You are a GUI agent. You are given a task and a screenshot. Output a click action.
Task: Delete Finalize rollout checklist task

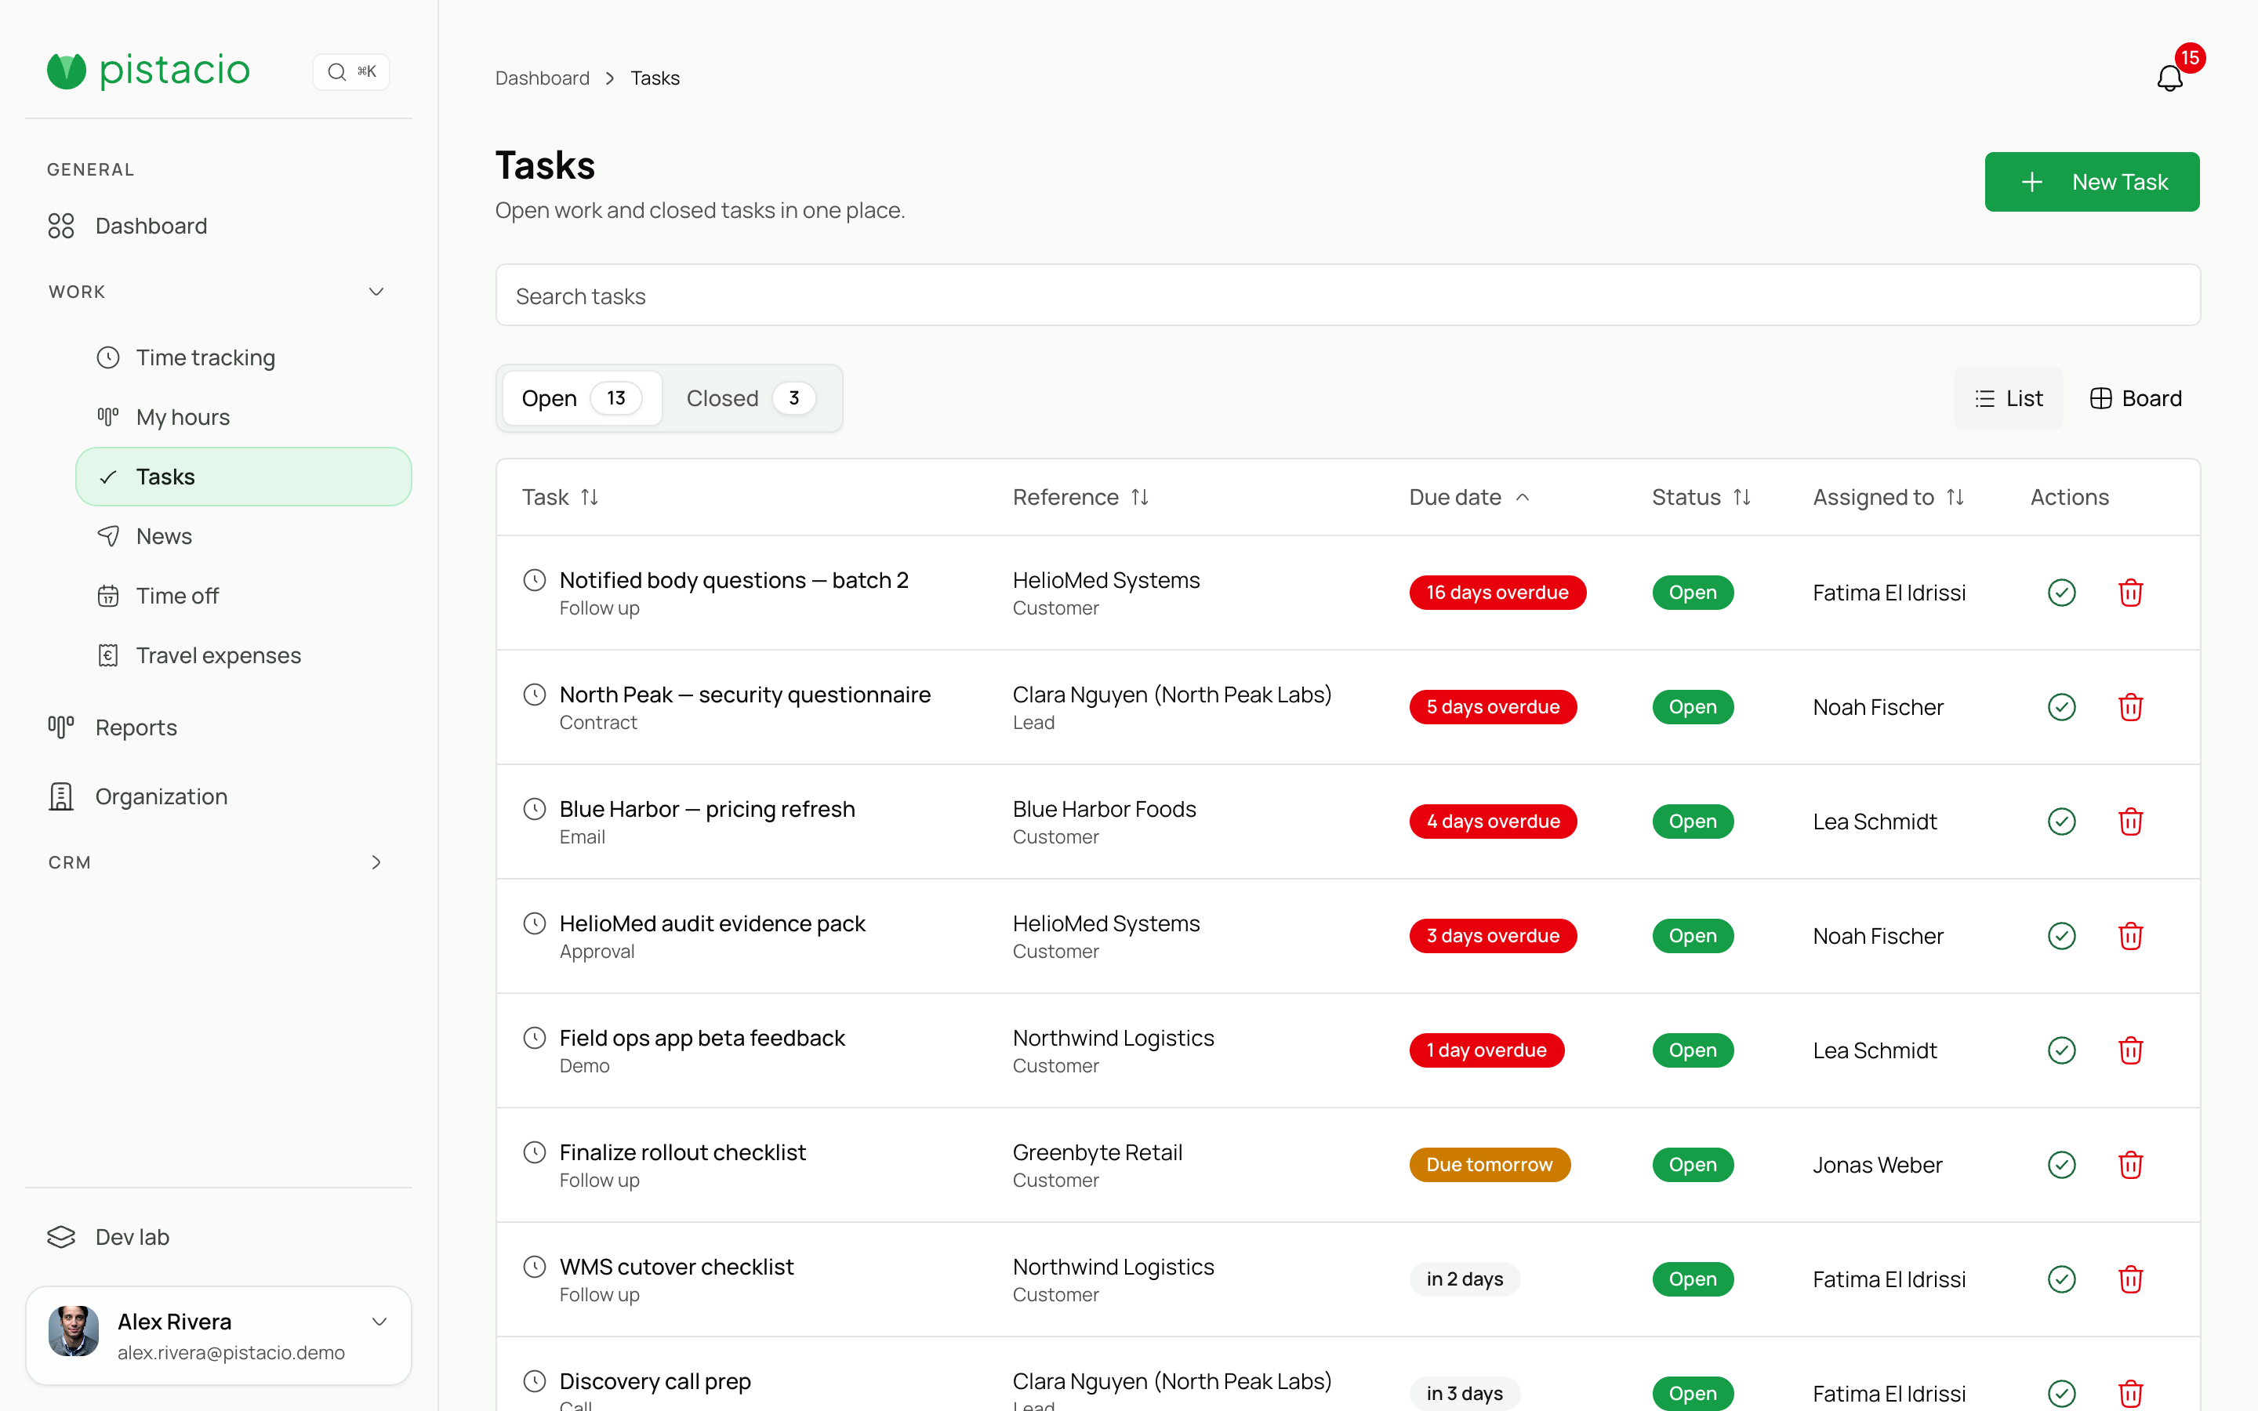(2130, 1165)
